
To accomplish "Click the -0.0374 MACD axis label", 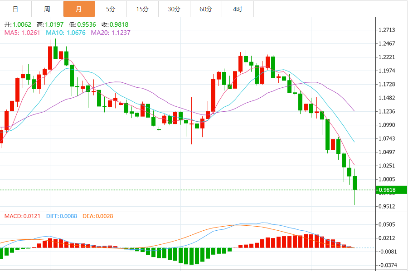I will coord(388,265).
